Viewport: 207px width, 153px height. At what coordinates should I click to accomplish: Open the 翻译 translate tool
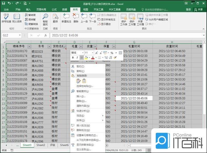point(55,18)
